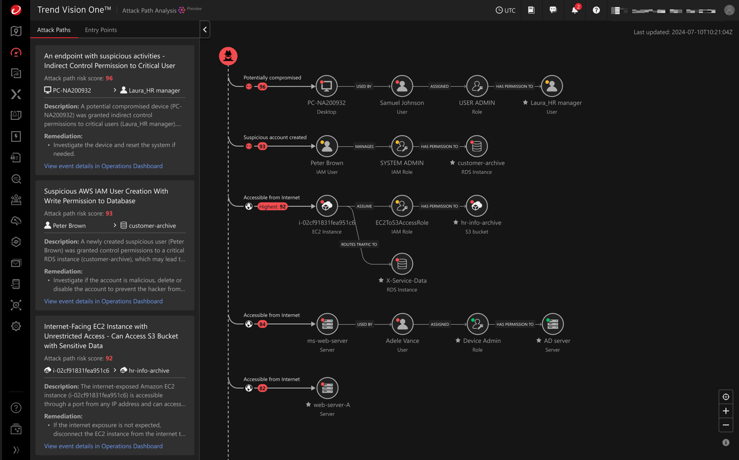
Task: Select the PC-NA200932 desktop node
Action: (x=326, y=86)
